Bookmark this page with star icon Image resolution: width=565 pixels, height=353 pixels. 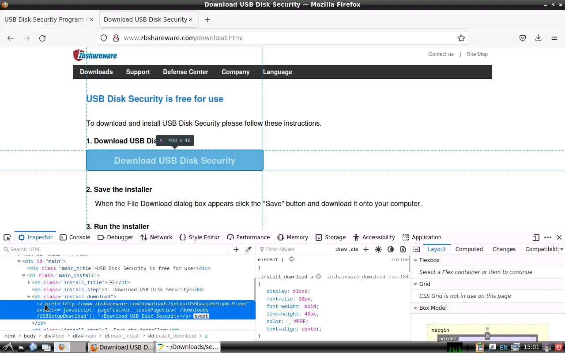461,38
